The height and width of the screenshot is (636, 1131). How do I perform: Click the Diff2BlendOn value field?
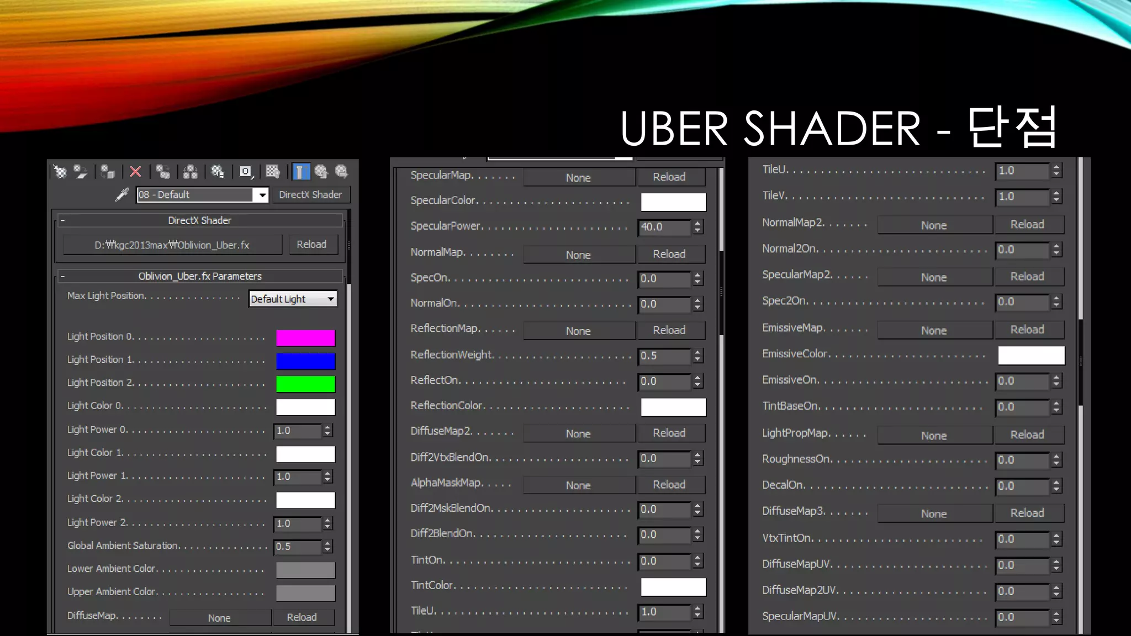tap(664, 535)
